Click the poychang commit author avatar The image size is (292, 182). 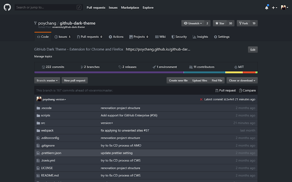[39, 99]
